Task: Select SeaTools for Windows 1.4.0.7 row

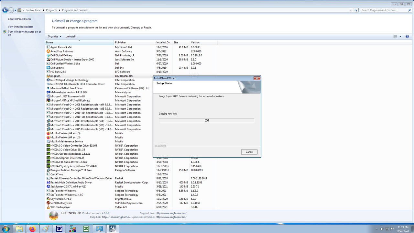Action: 131,195
